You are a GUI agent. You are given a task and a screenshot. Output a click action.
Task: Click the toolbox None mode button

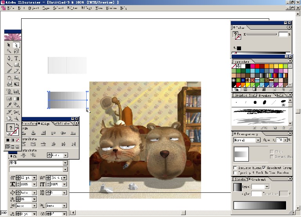18,140
